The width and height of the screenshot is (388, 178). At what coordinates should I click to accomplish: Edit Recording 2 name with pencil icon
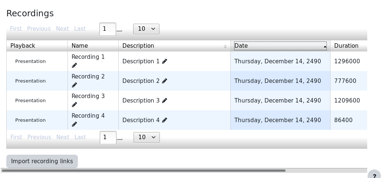pos(74,85)
